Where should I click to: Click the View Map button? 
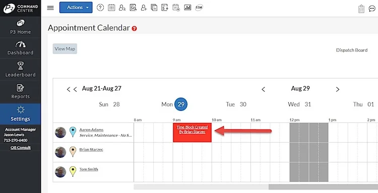[65, 49]
